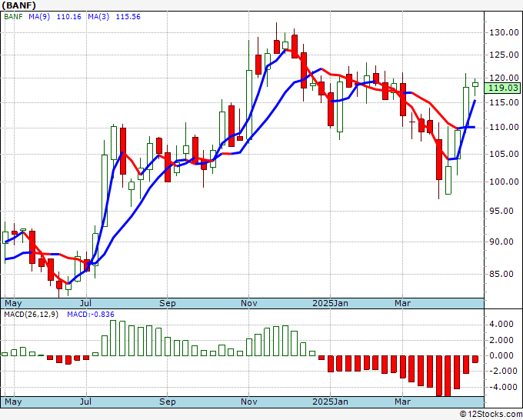Screen dimensions: 523x420
Task: Click Jul on the MACD panel time axis
Action: click(85, 402)
